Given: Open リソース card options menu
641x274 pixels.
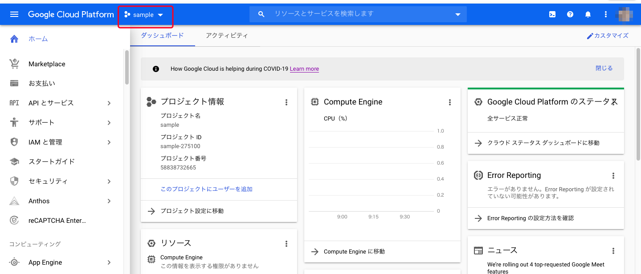Looking at the screenshot, I should [x=286, y=244].
